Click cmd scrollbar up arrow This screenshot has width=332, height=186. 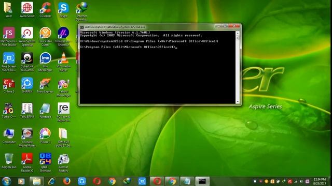[x=238, y=33]
